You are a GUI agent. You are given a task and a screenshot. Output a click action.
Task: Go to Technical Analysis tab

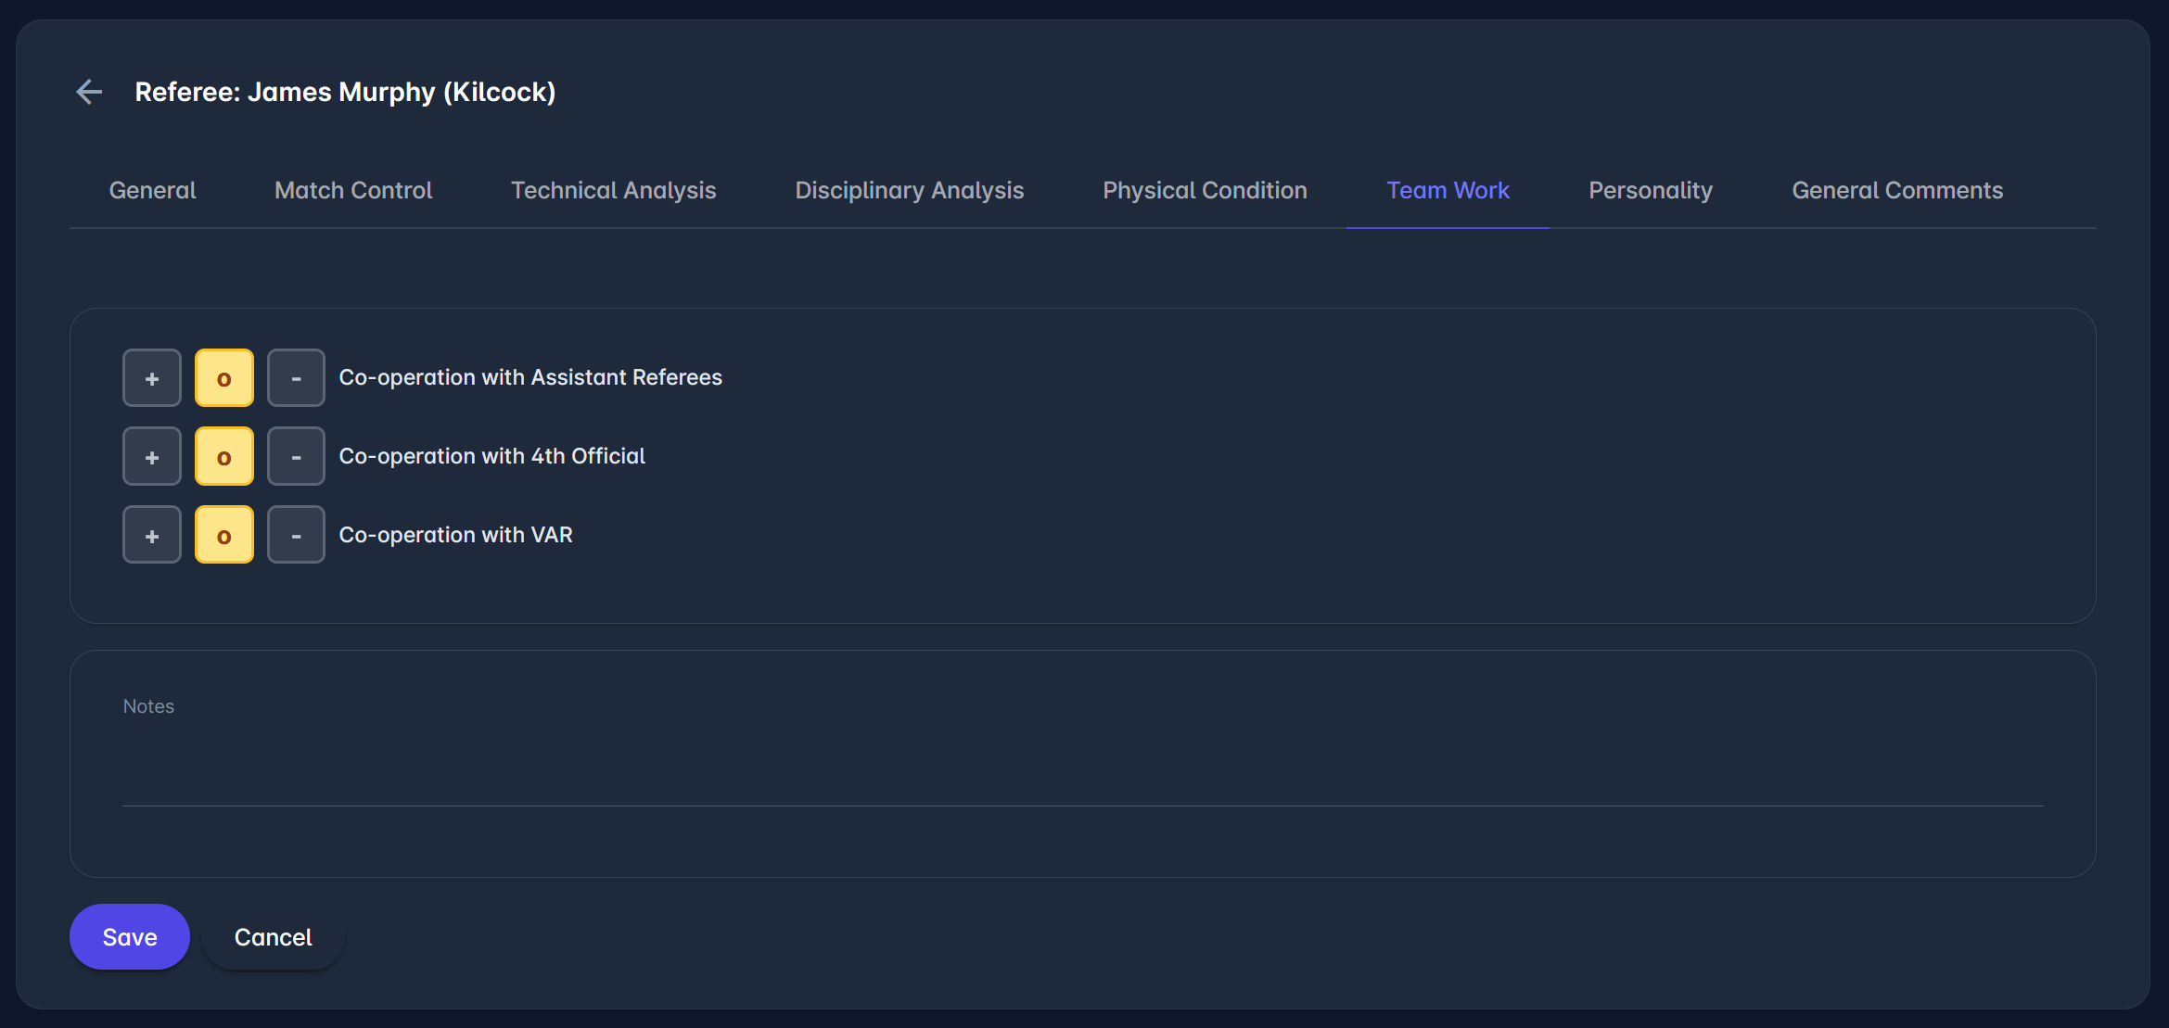(x=613, y=190)
